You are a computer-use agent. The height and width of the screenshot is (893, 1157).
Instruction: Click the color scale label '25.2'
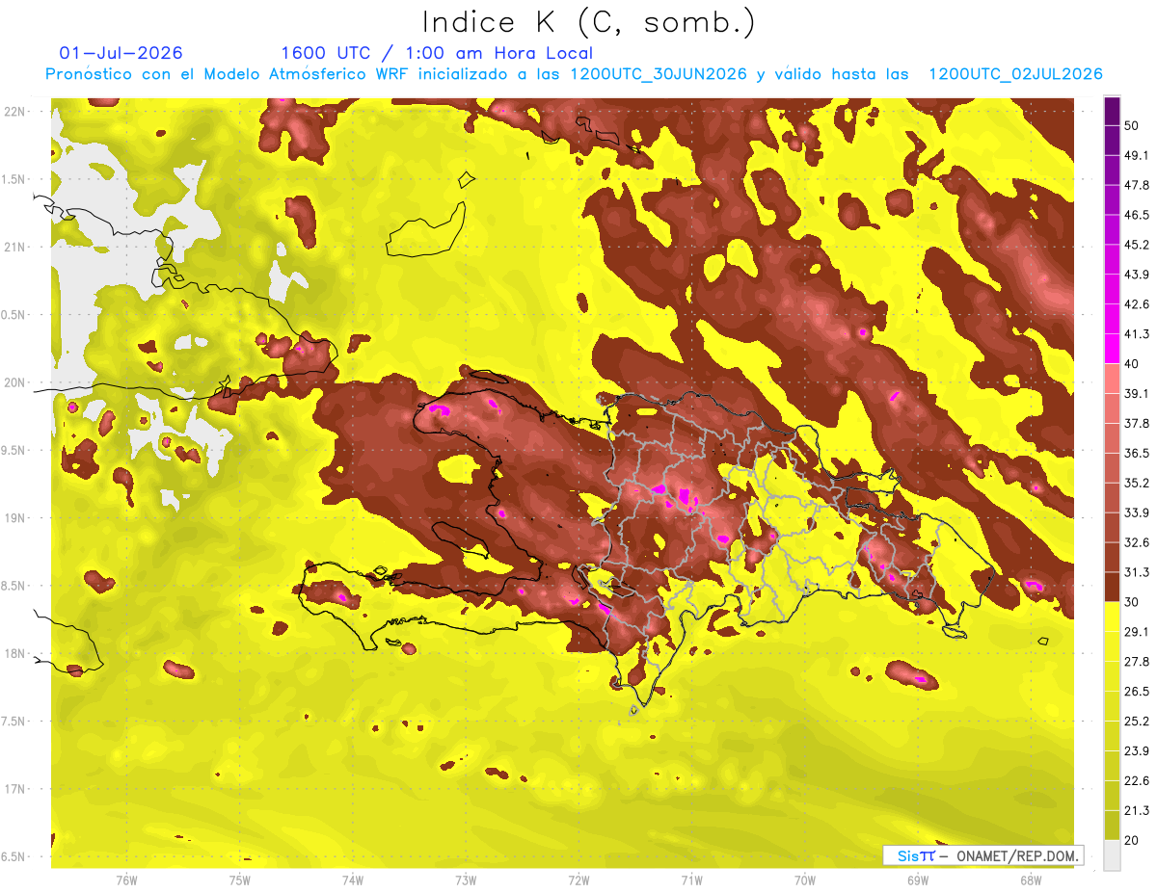[1136, 722]
